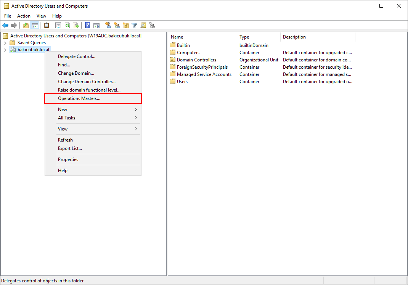
Task: Click the Users row description text
Action: pos(318,82)
